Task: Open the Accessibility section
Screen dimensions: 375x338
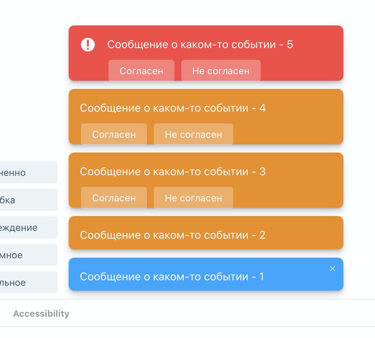Action: [41, 313]
